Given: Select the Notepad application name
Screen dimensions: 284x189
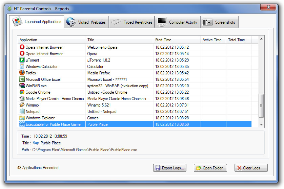Looking at the screenshot, I should click(33, 112).
